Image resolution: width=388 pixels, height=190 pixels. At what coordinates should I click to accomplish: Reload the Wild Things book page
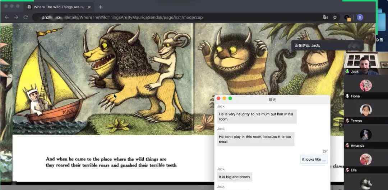[x=26, y=17]
